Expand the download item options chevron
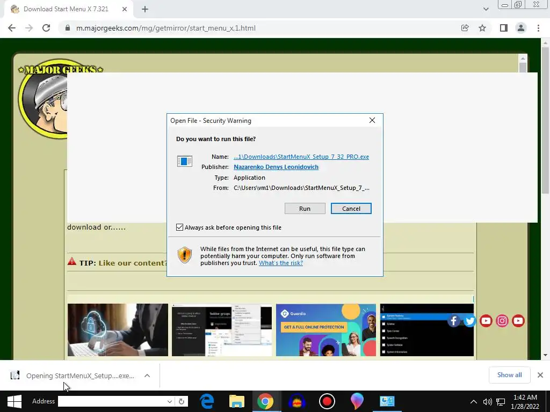This screenshot has width=550, height=412. pyautogui.click(x=147, y=376)
